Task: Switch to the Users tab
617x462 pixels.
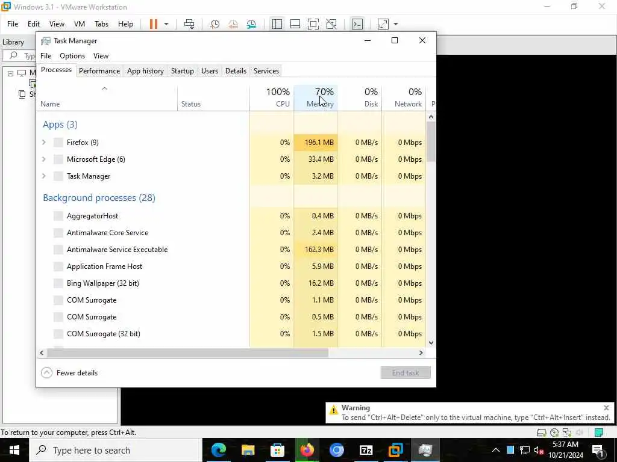Action: 209,71
